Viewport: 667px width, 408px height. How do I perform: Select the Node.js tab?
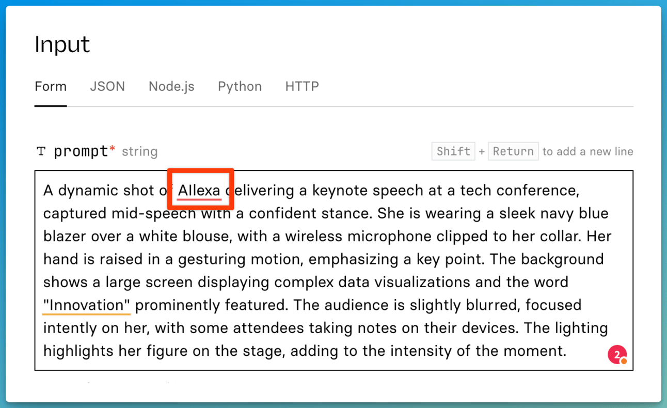point(171,86)
